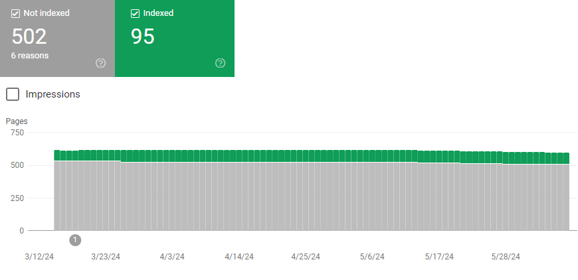Open the help icon in green Indexed card
Viewport: 578px width, 280px height.
(220, 63)
